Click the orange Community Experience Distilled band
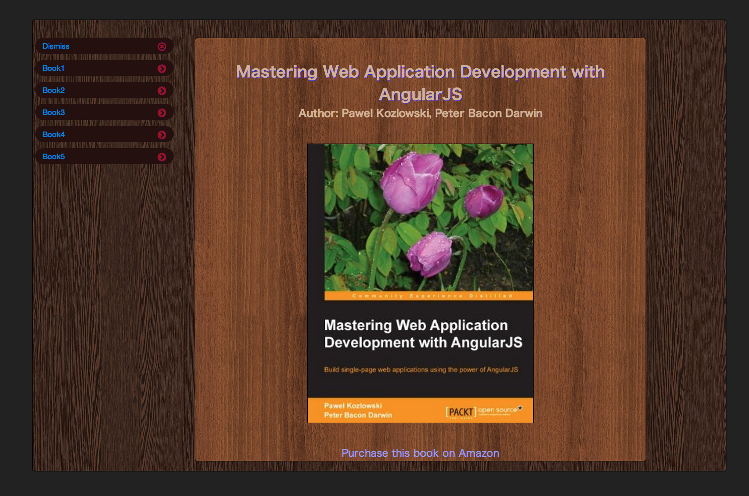The height and width of the screenshot is (496, 749). (x=428, y=296)
